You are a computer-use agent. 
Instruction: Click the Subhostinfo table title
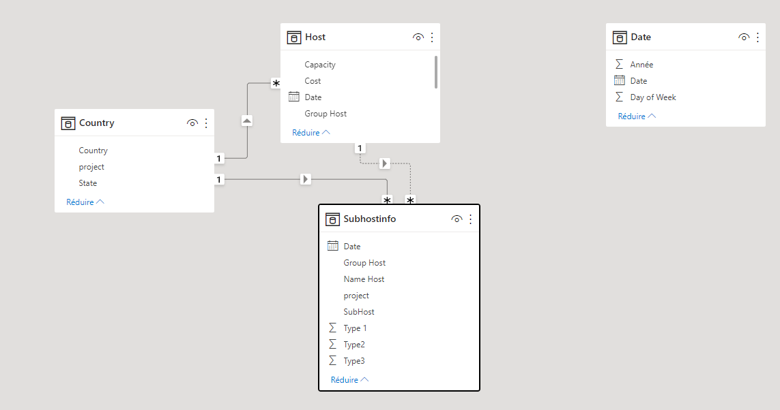370,219
